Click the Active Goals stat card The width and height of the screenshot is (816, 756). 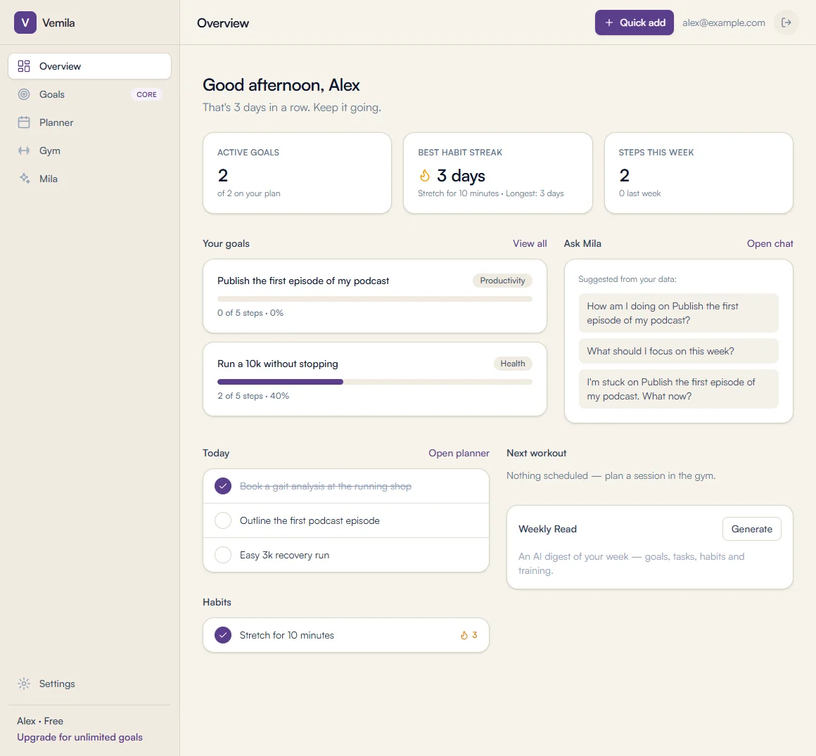(297, 173)
